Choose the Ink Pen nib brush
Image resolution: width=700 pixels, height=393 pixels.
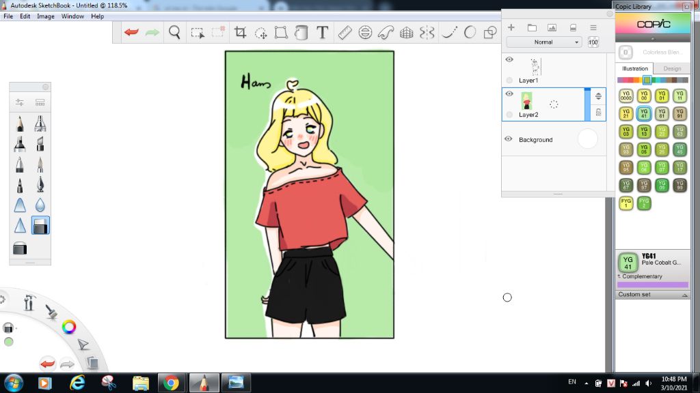(x=40, y=184)
